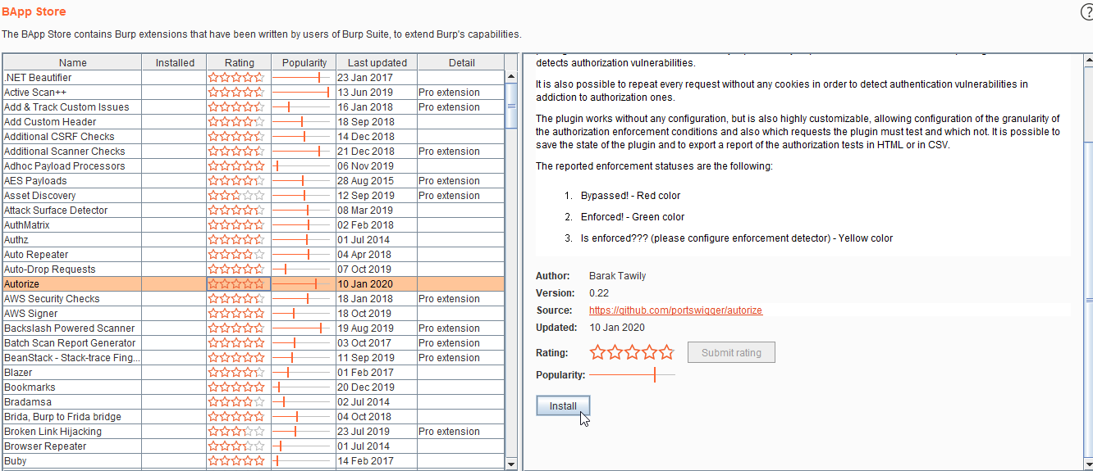Click the extension list scroll up arrow
The image size is (1093, 471).
pyautogui.click(x=511, y=77)
